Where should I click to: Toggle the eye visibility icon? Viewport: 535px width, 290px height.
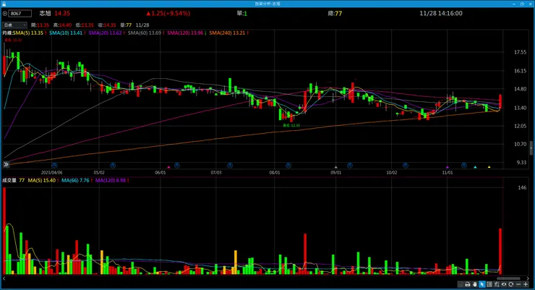[x=504, y=284]
